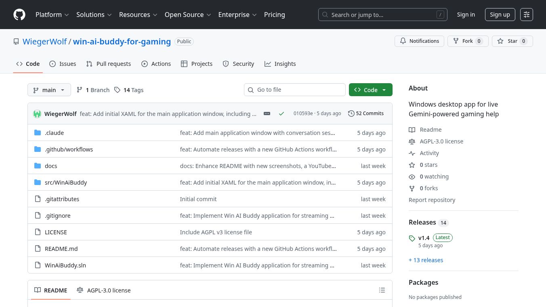Switch to the Issues tab

pyautogui.click(x=63, y=64)
